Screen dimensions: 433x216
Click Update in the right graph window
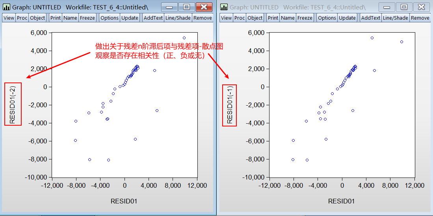(348, 18)
